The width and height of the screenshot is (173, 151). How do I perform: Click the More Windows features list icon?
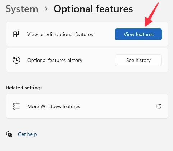[17, 106]
